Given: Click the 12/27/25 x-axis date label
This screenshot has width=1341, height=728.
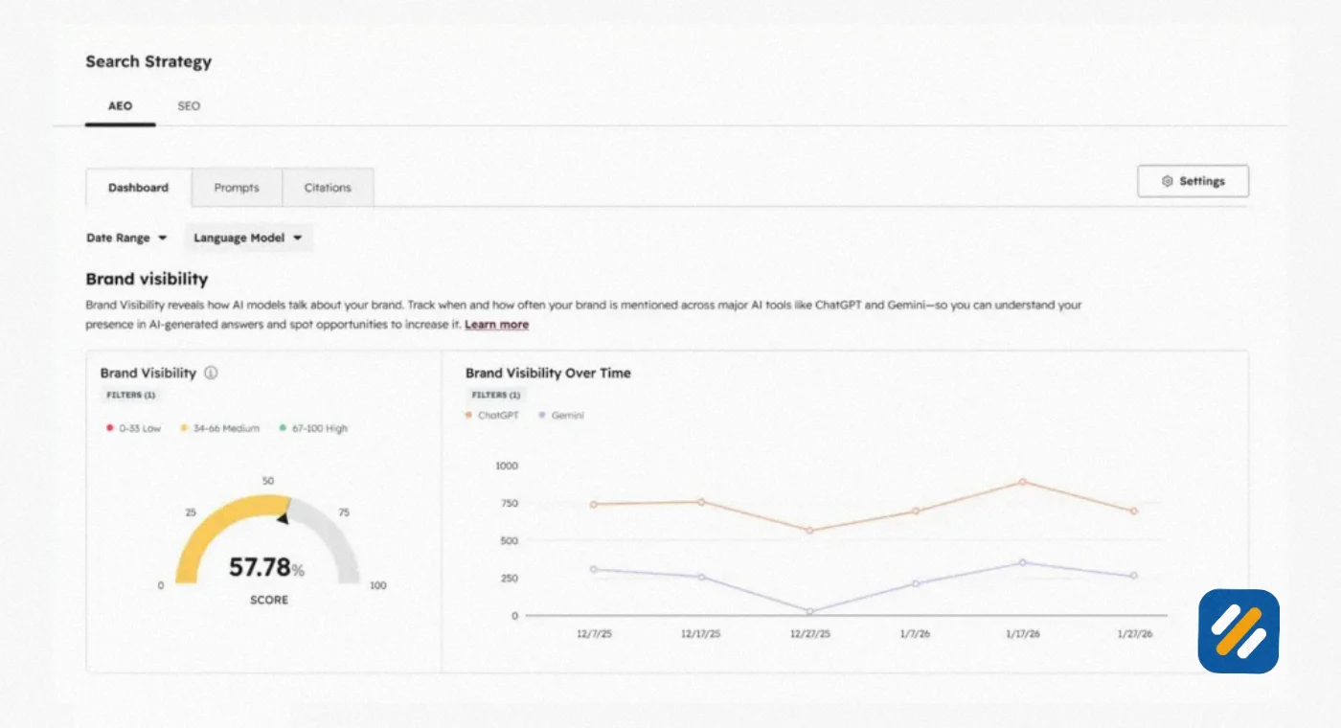Looking at the screenshot, I should pyautogui.click(x=809, y=634).
